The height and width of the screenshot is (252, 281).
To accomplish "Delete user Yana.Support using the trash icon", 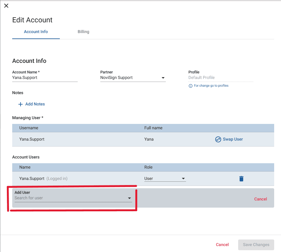I will pyautogui.click(x=241, y=178).
